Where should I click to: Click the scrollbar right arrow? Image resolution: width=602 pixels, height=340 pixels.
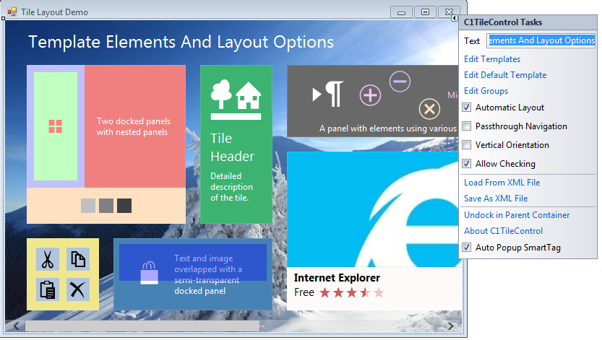pos(451,326)
